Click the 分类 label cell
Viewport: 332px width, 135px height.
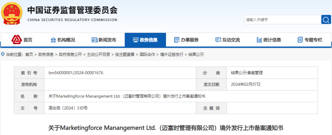click(x=211, y=73)
